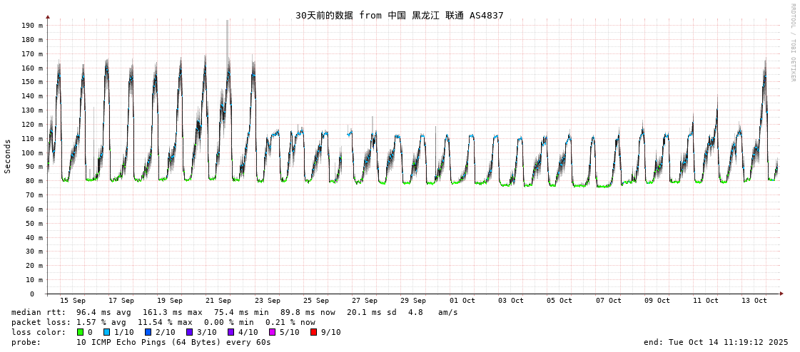Screen dimensions: 800x352
Task: Click the end timestamp Tue Oct 14
Action: pos(716,342)
